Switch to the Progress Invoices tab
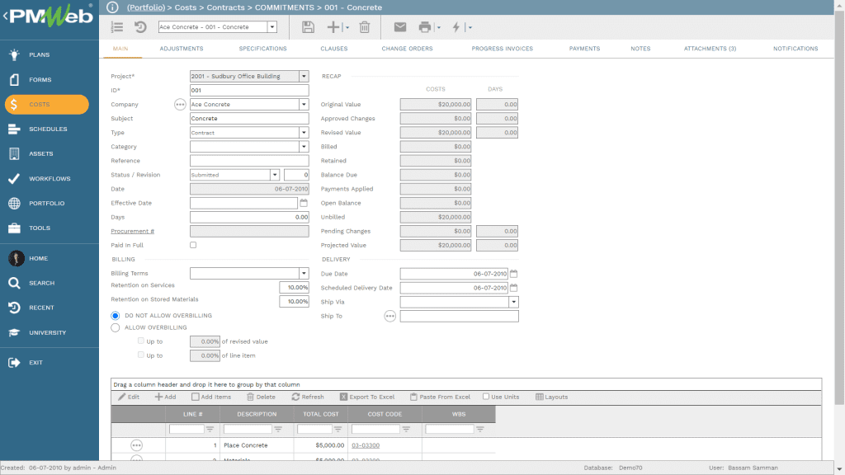This screenshot has width=845, height=475. coord(503,49)
